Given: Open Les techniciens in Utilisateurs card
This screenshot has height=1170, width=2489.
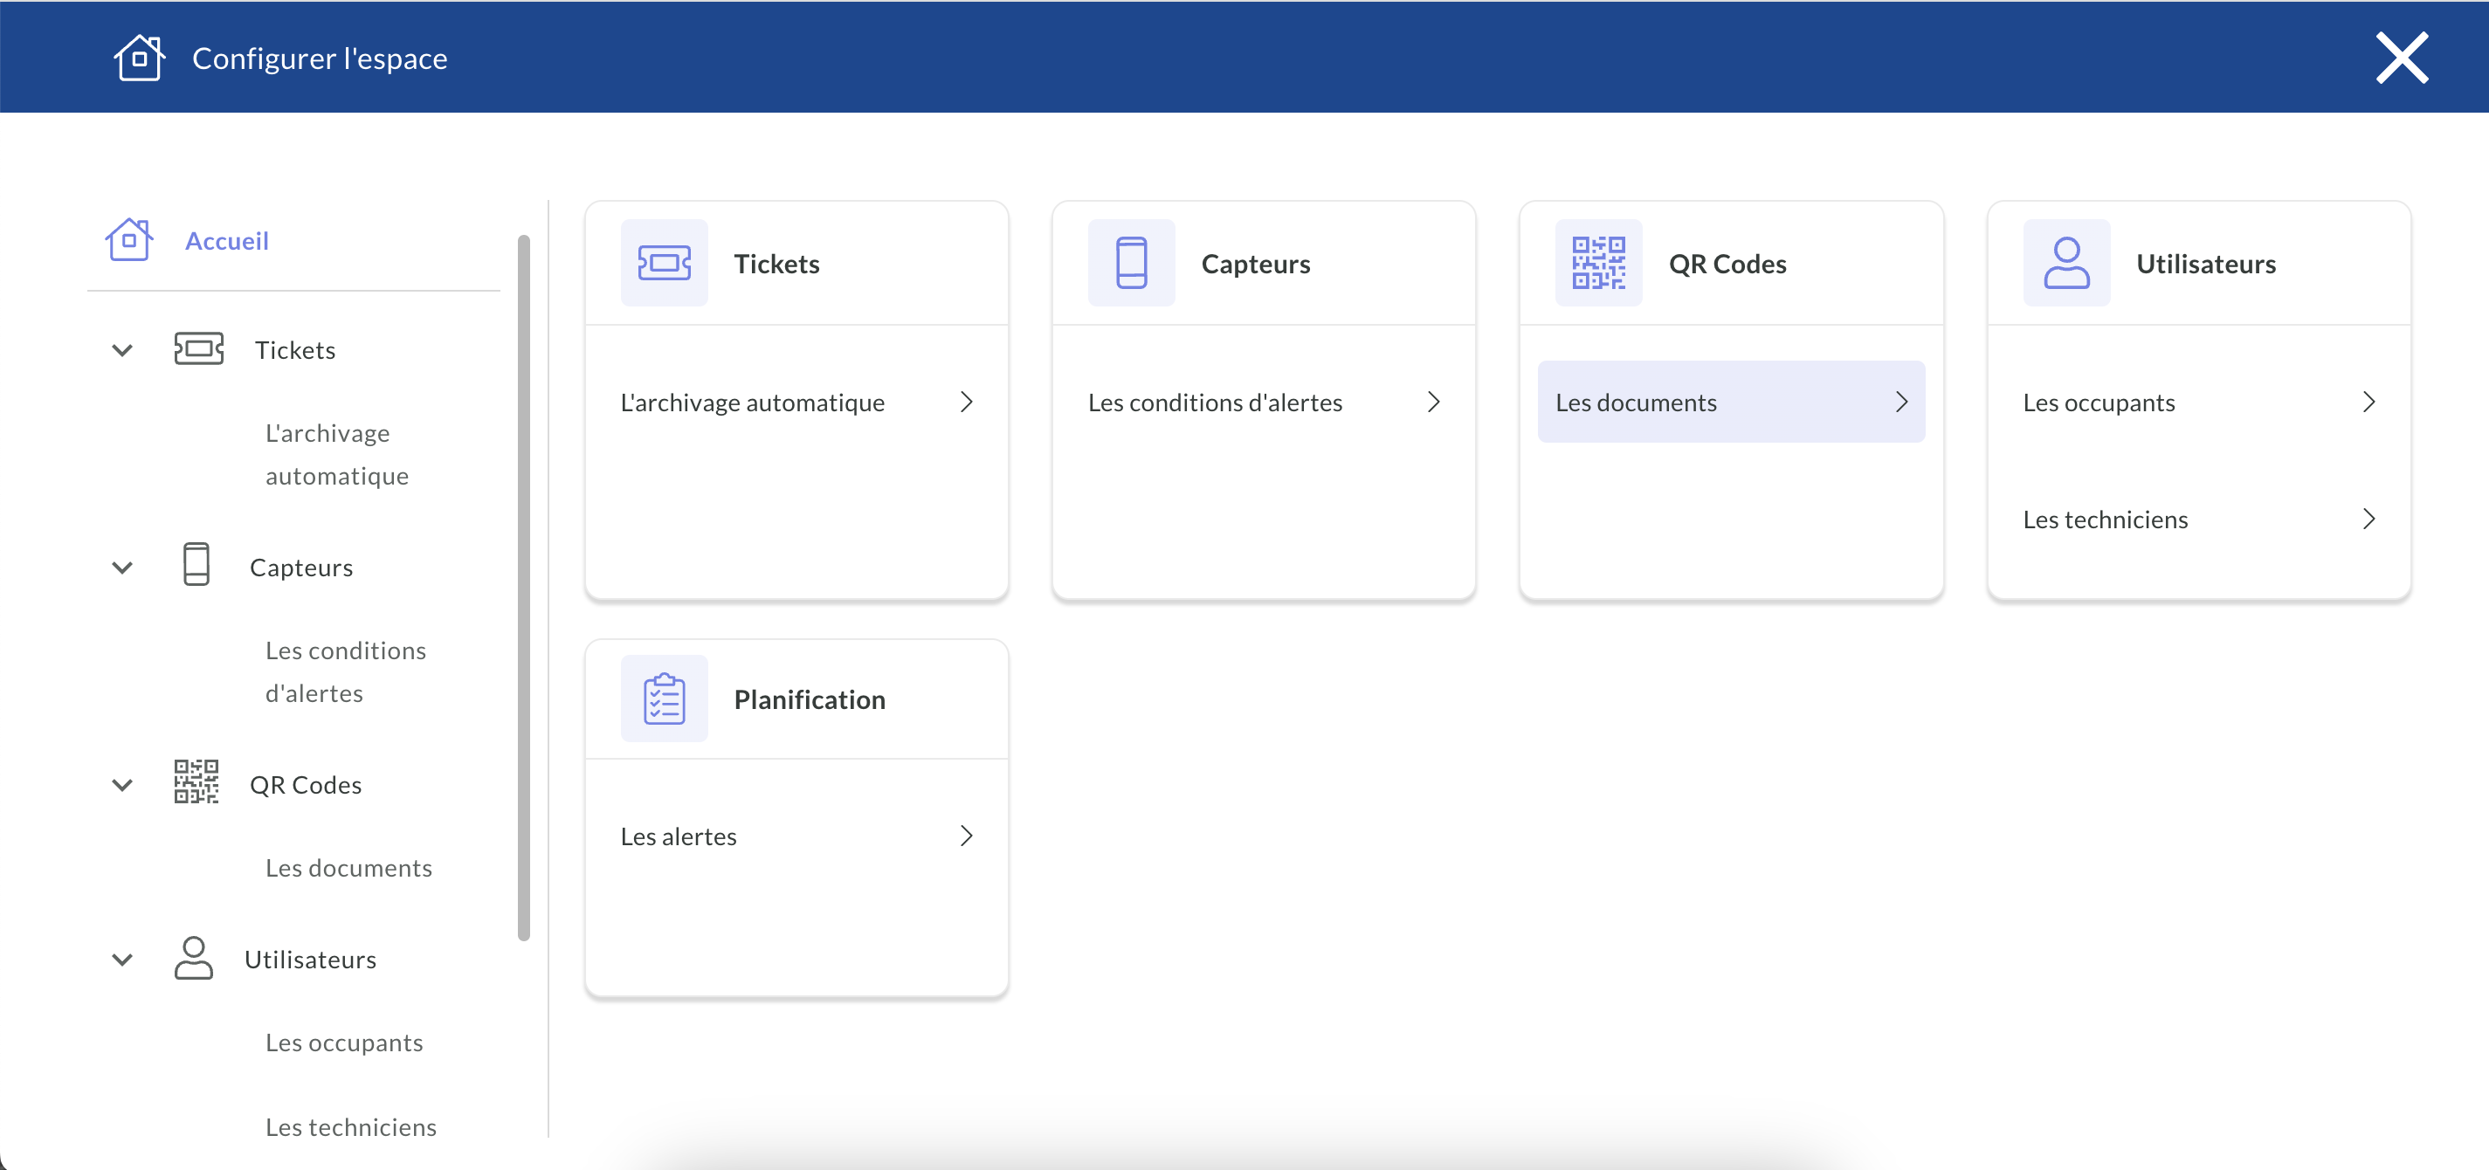Looking at the screenshot, I should tap(2198, 519).
